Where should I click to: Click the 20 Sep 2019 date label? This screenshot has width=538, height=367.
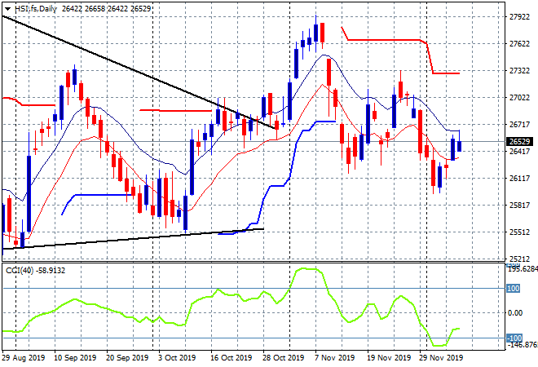click(127, 358)
